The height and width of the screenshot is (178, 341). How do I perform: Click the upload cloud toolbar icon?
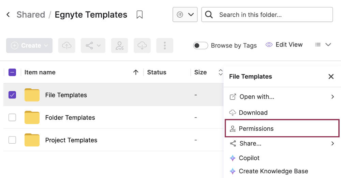tap(66, 46)
